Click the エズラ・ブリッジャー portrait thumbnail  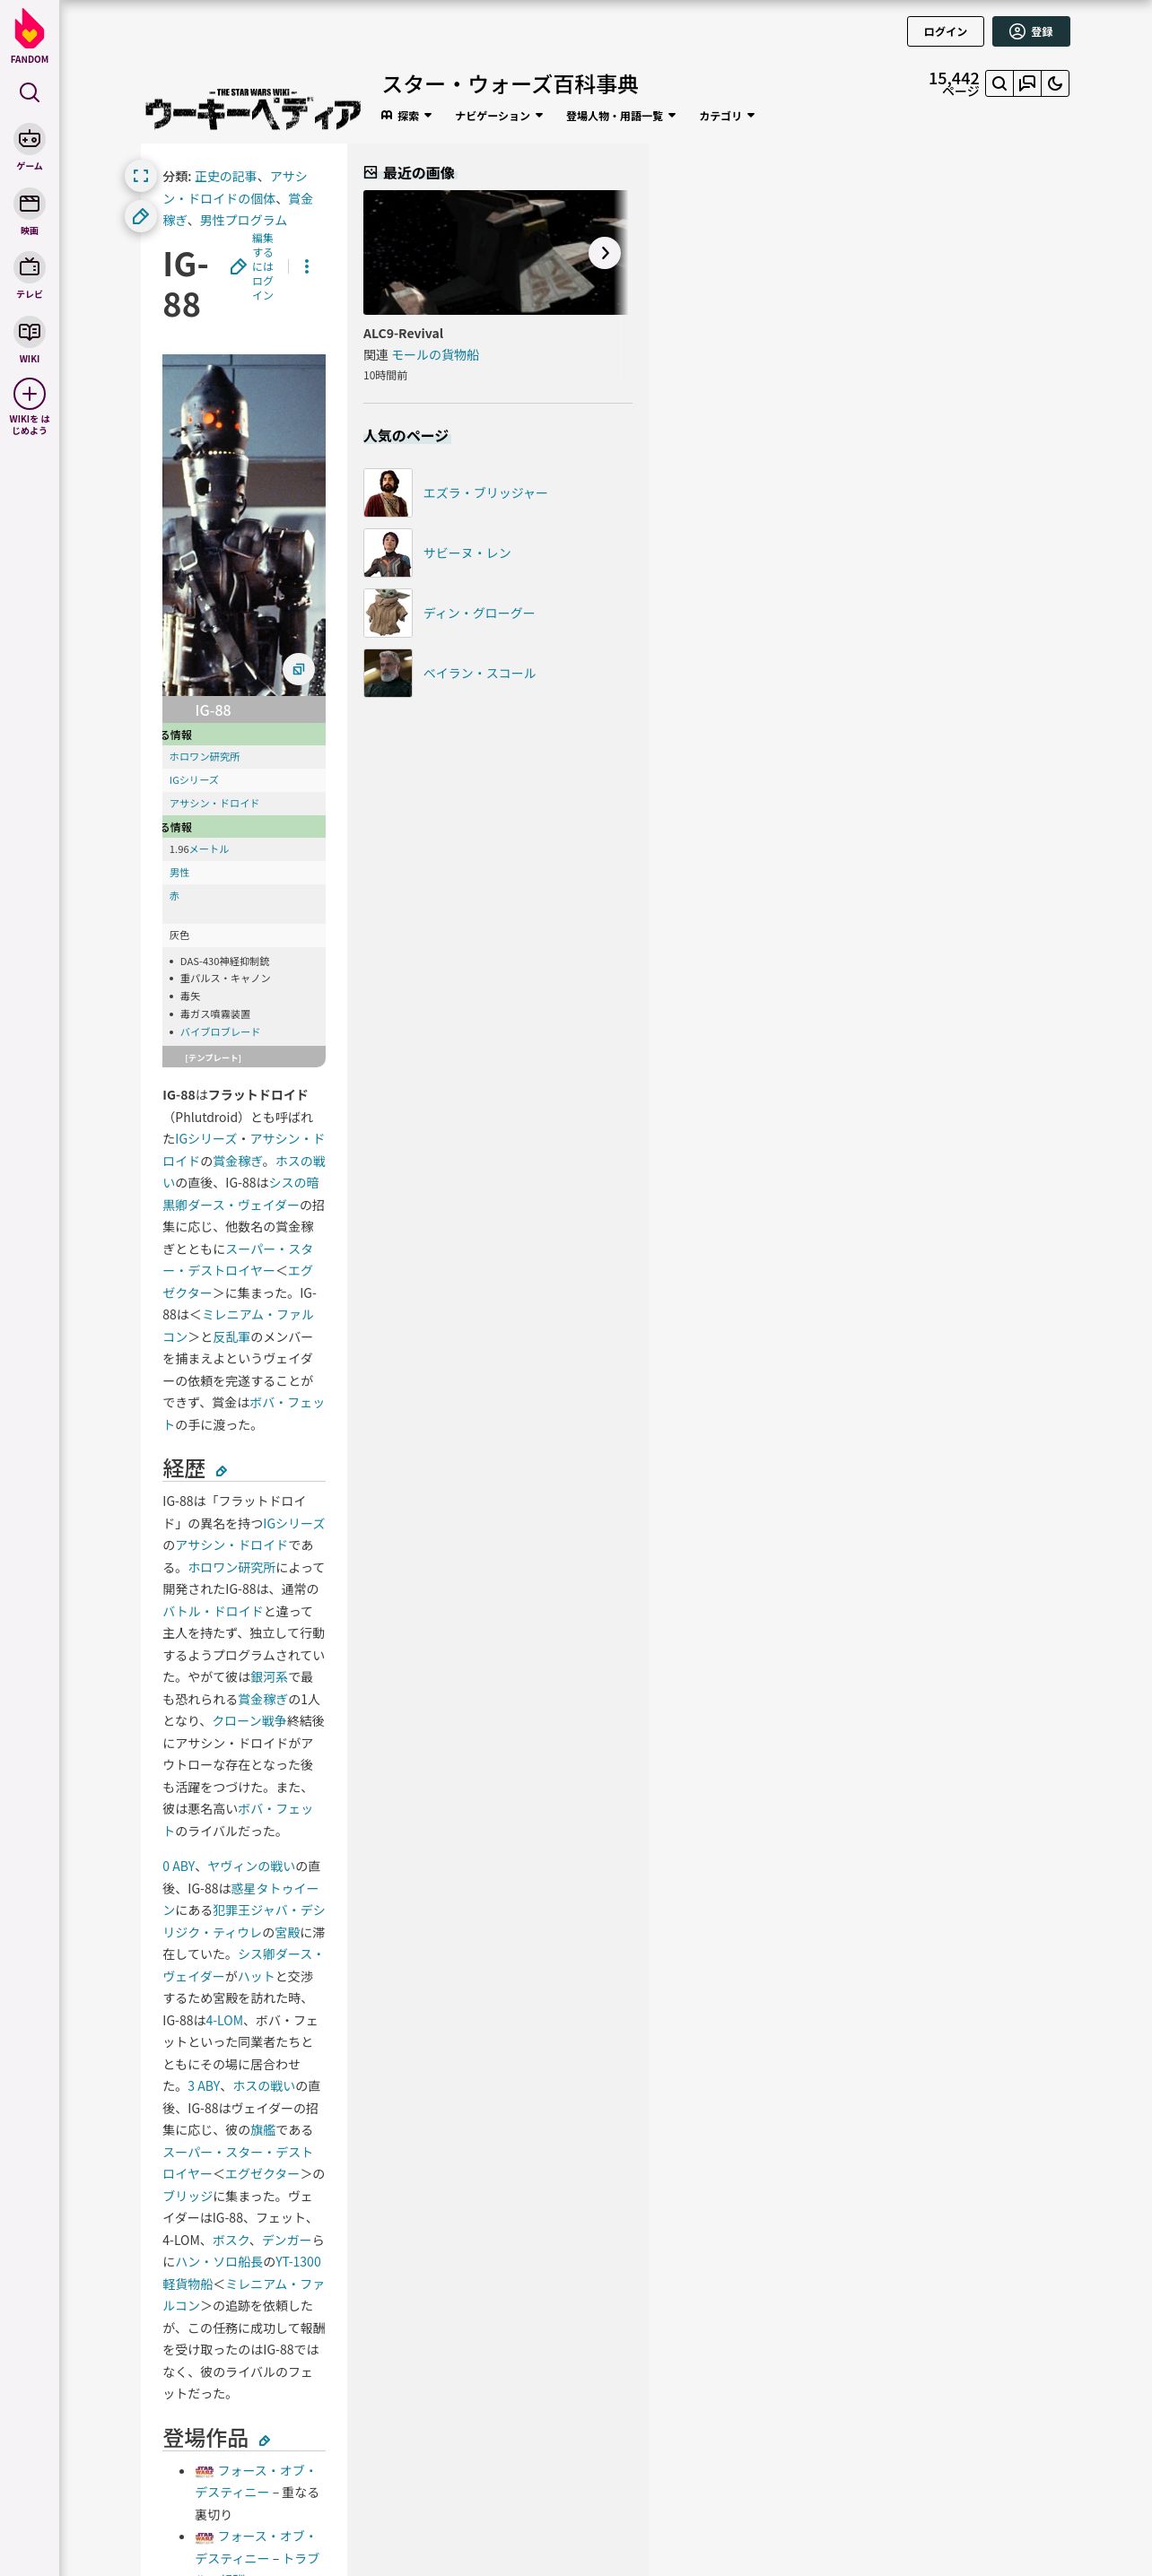tap(388, 493)
